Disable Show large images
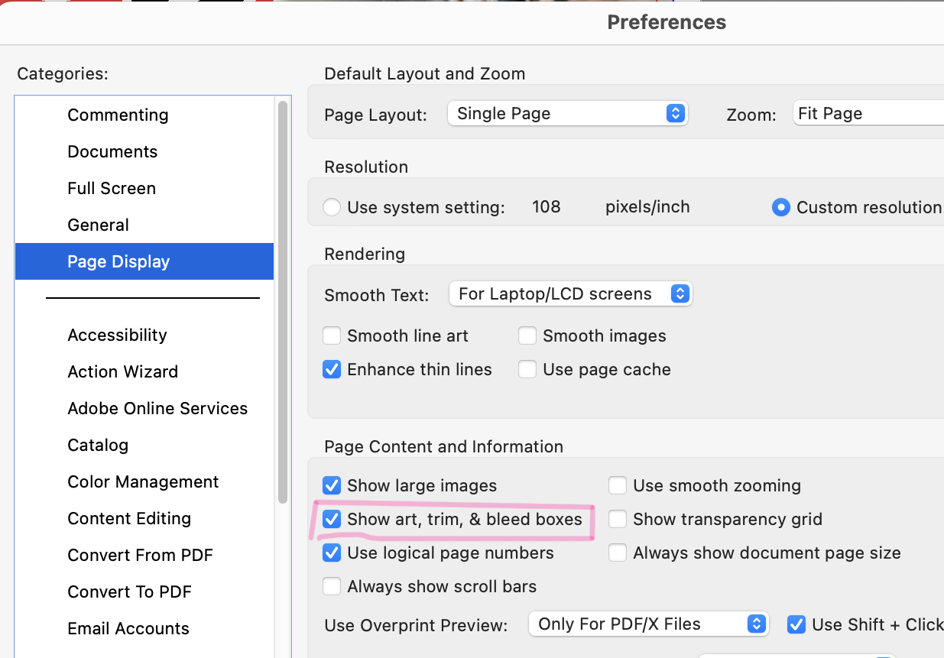This screenshot has width=944, height=658. point(332,485)
